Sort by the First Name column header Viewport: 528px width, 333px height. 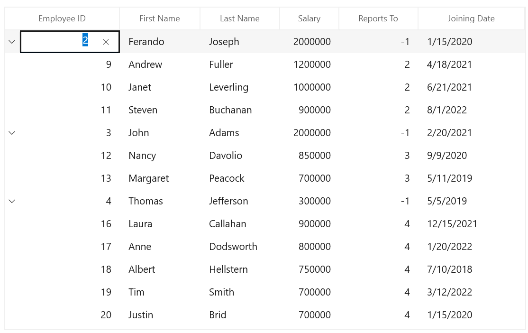(x=160, y=18)
